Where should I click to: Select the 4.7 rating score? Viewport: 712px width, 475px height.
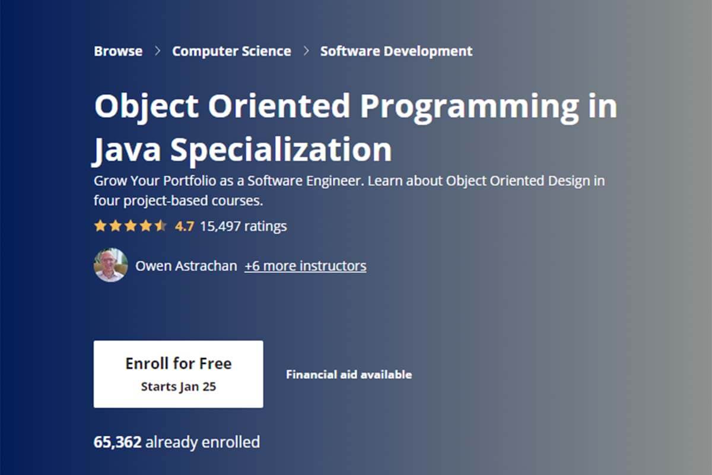pyautogui.click(x=185, y=226)
